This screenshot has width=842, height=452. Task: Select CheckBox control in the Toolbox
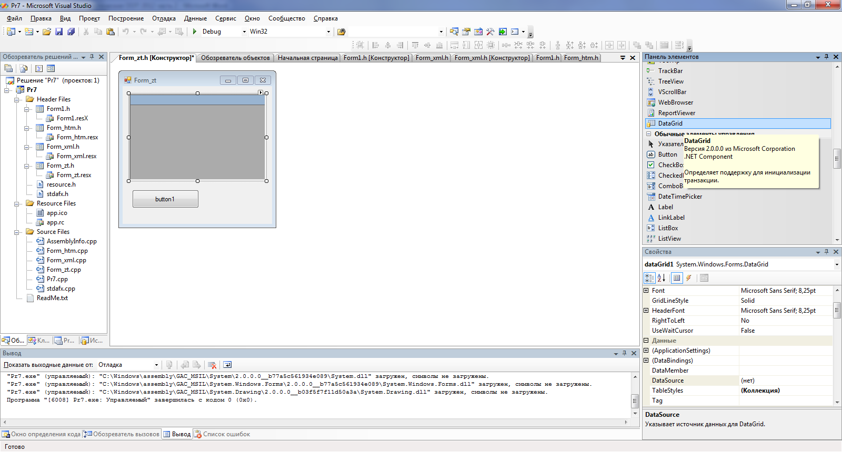click(x=665, y=165)
